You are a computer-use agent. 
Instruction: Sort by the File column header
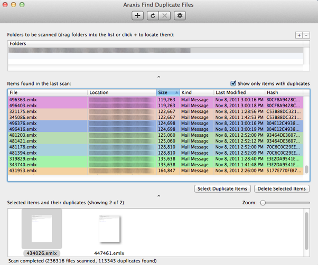48,92
